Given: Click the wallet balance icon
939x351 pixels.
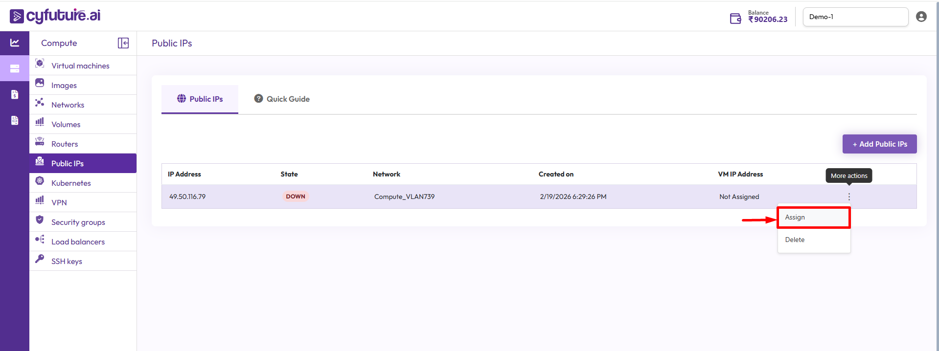Looking at the screenshot, I should [735, 19].
